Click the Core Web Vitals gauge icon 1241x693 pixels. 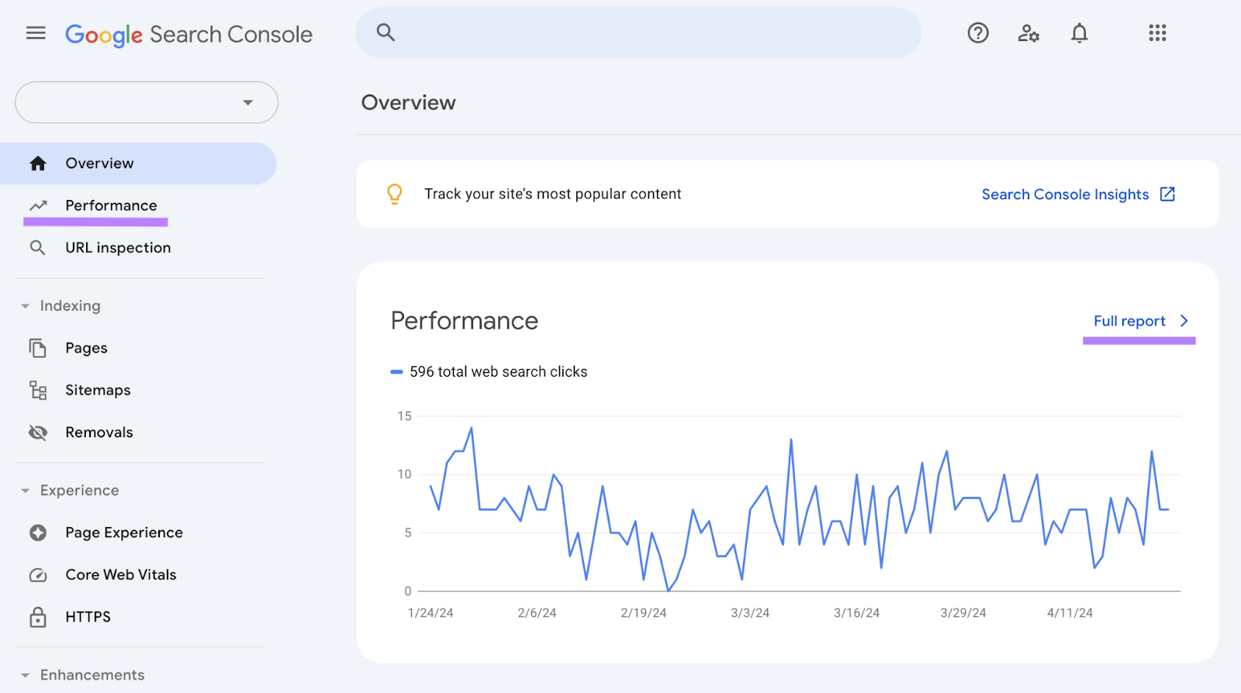38,575
